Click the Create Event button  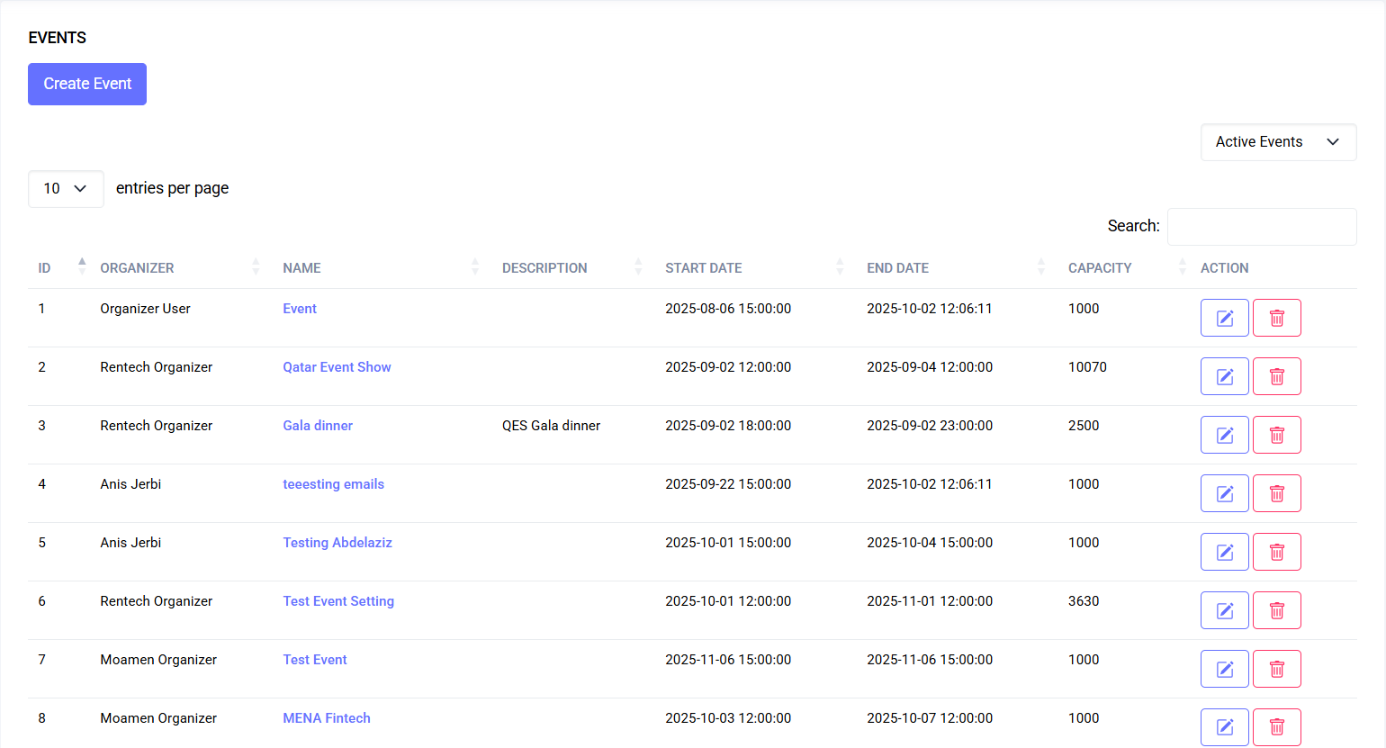[x=86, y=84]
